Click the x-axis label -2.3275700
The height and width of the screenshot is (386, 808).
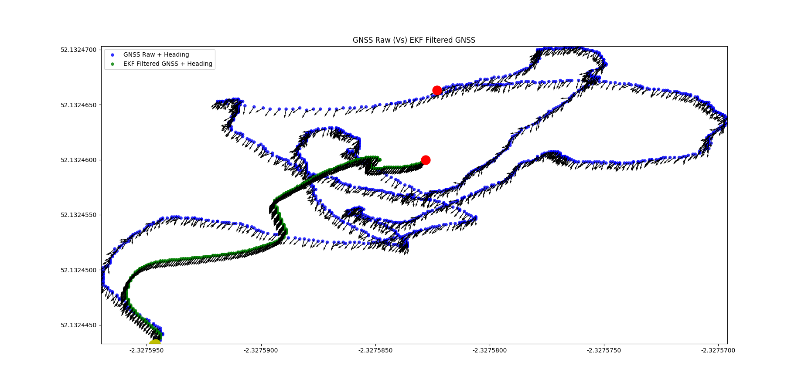[x=718, y=350]
